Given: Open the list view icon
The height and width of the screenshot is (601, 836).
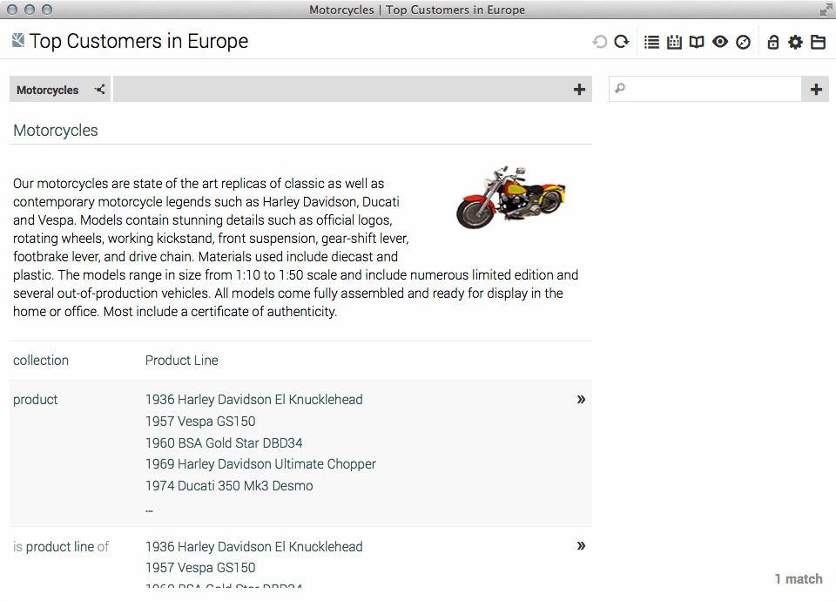Looking at the screenshot, I should [x=651, y=42].
